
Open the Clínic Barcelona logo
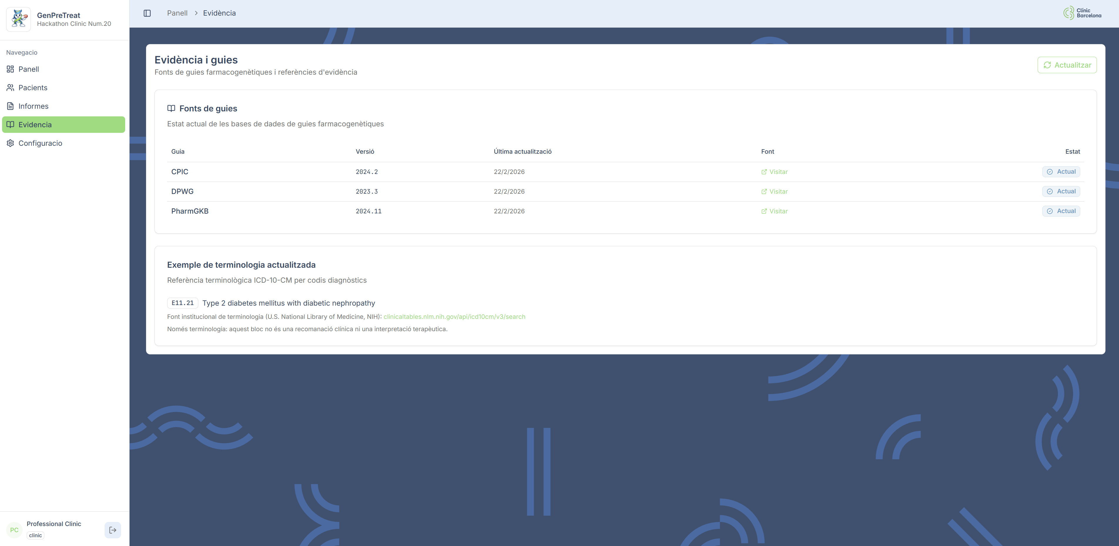[x=1082, y=13]
